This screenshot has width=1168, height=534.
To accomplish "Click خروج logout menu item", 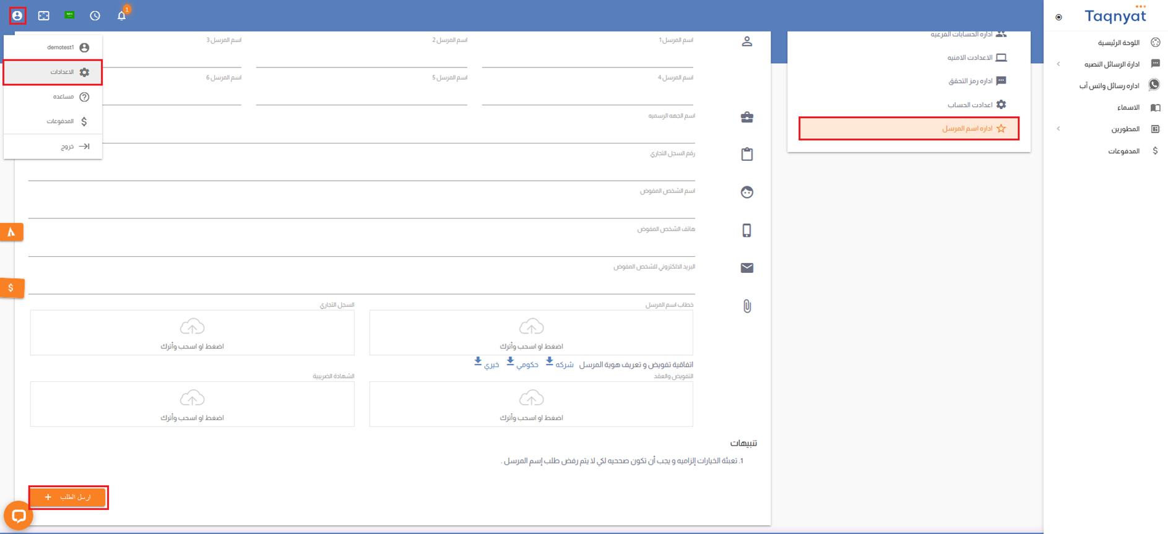I will (x=53, y=147).
